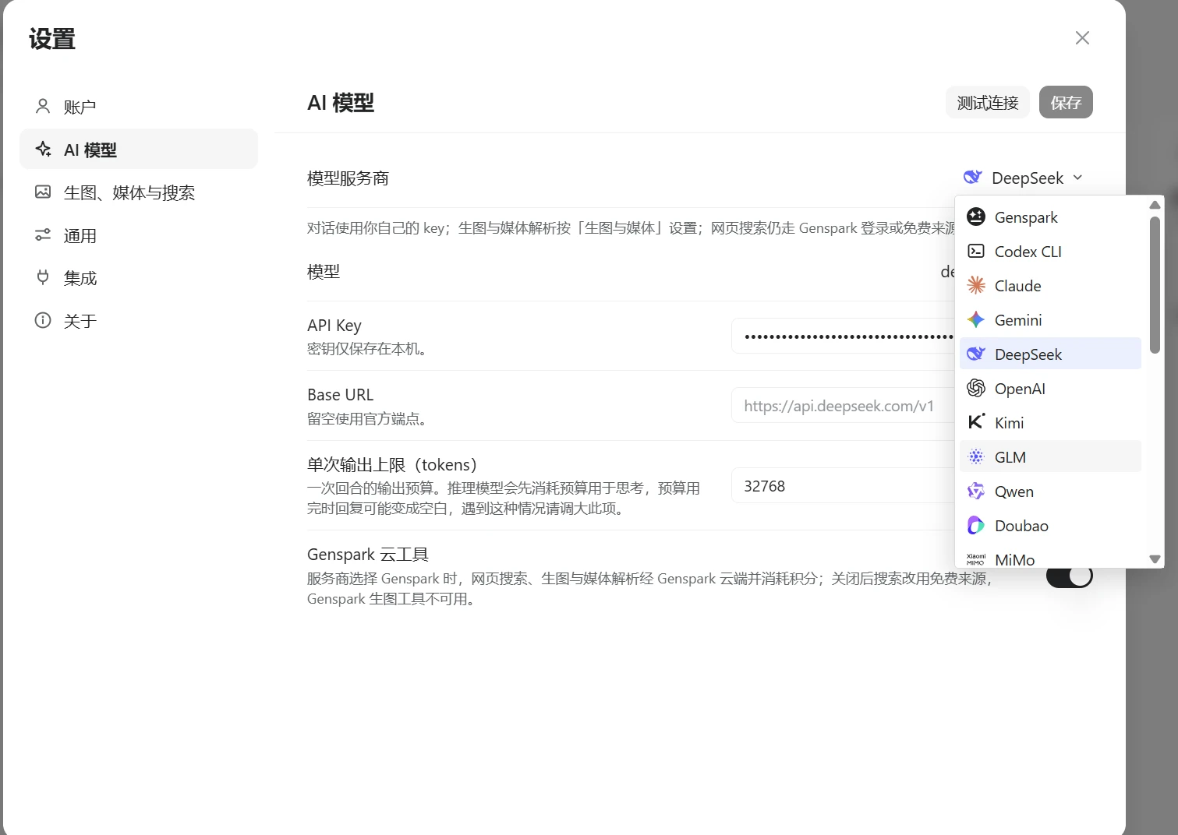Open the 账户 settings section

[x=139, y=106]
